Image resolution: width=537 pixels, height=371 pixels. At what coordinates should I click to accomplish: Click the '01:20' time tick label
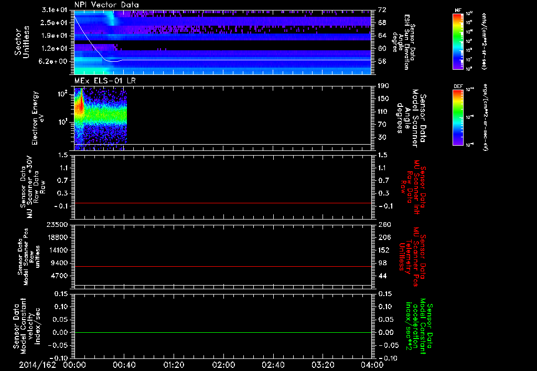173,365
